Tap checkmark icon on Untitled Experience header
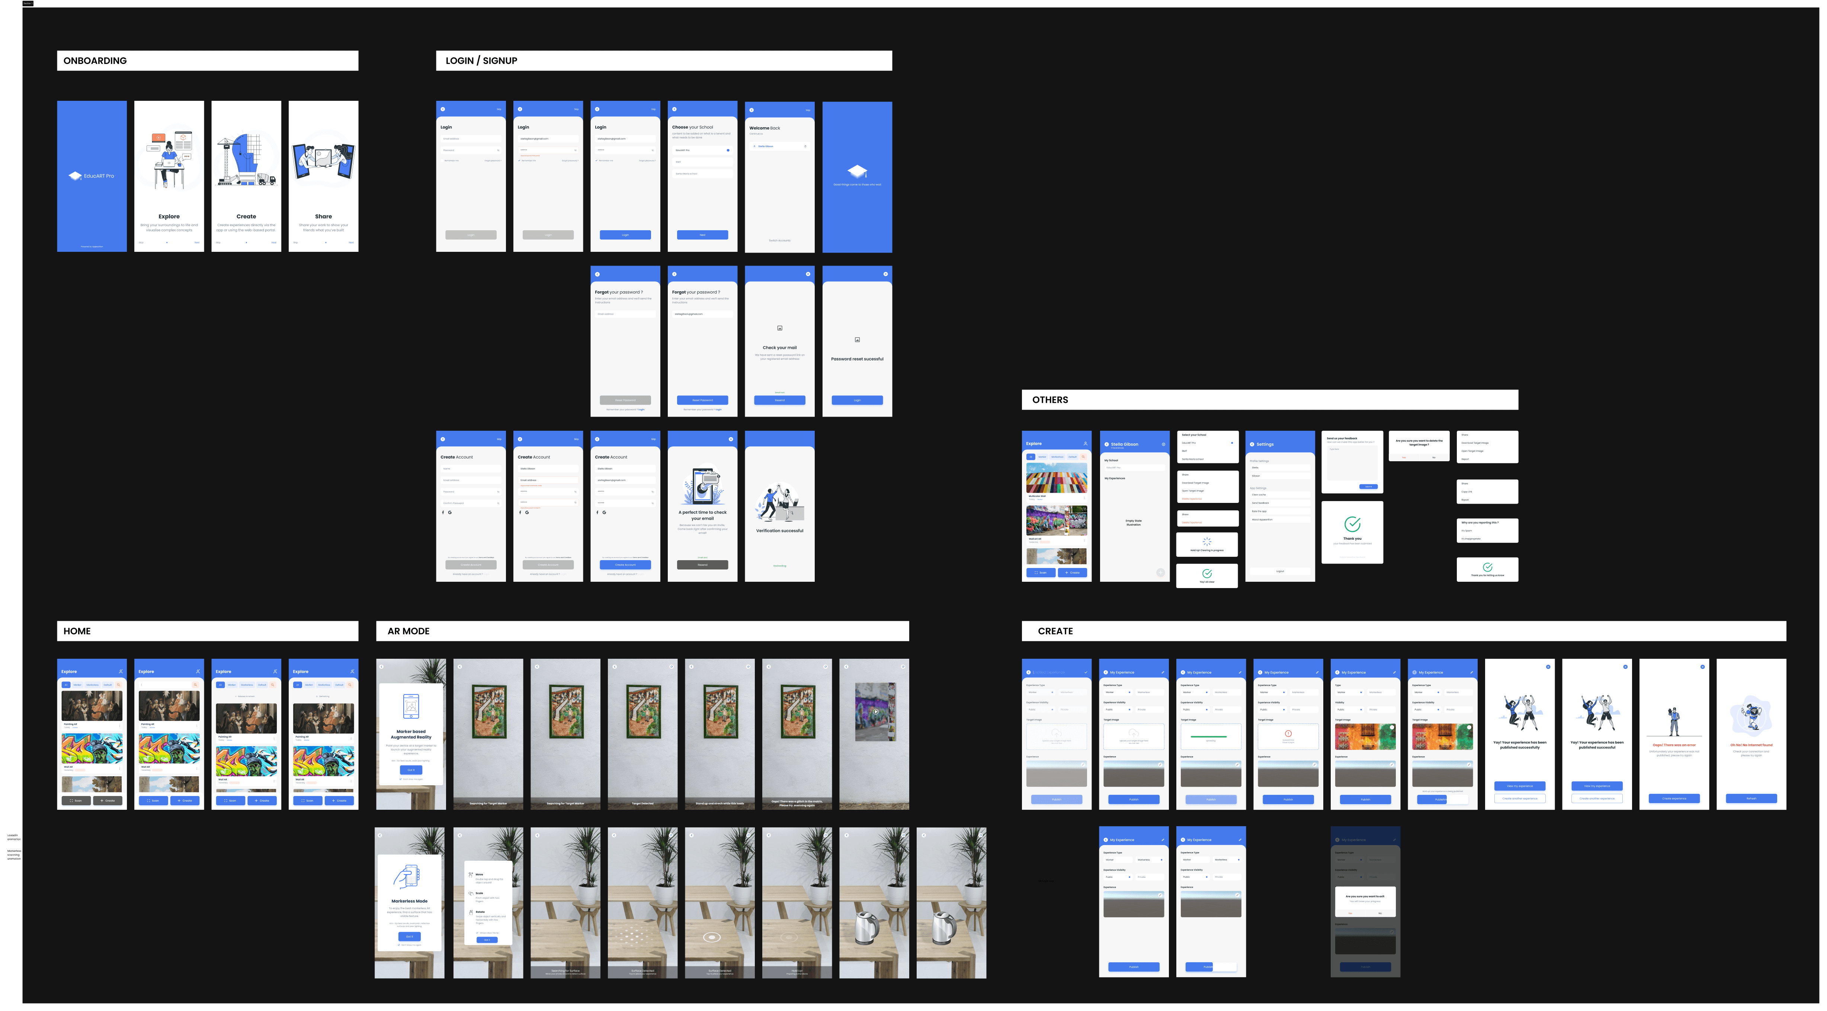The width and height of the screenshot is (1827, 1011). click(x=1085, y=672)
